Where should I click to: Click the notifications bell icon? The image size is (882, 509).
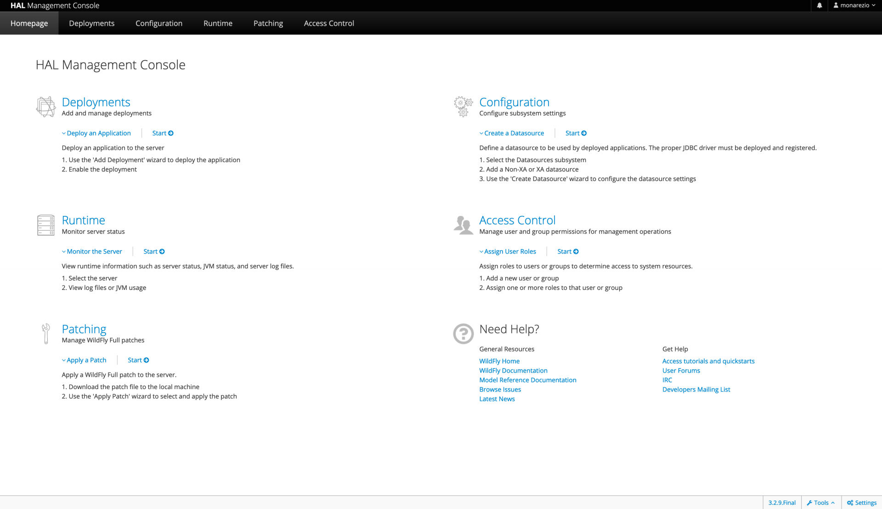(820, 6)
